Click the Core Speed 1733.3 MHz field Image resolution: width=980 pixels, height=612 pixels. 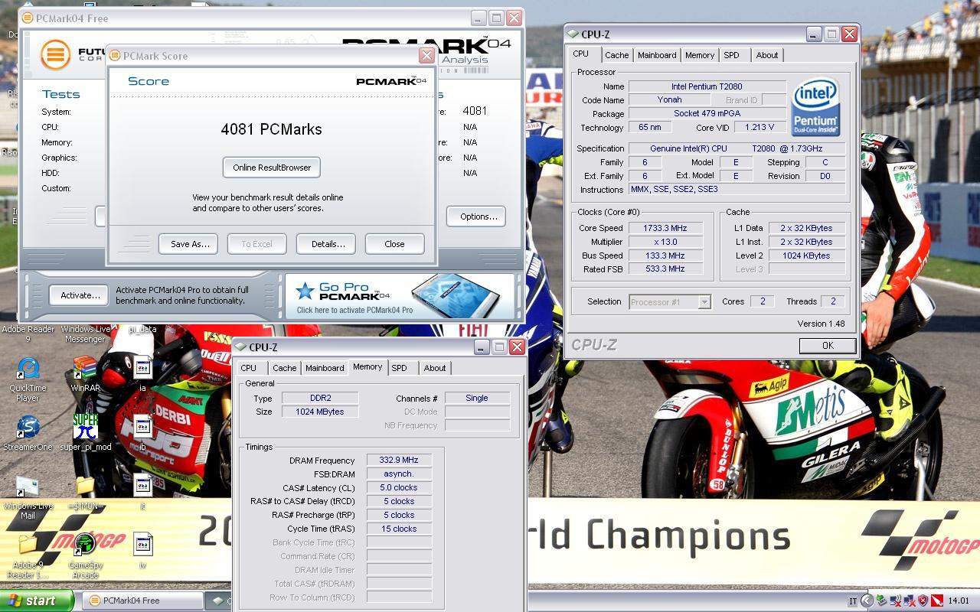point(665,228)
